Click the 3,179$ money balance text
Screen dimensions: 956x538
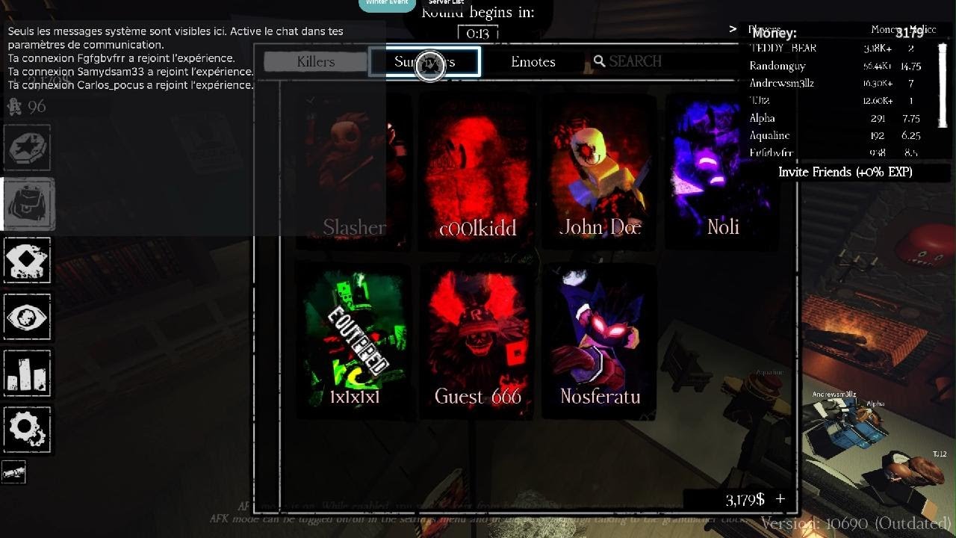coord(745,499)
